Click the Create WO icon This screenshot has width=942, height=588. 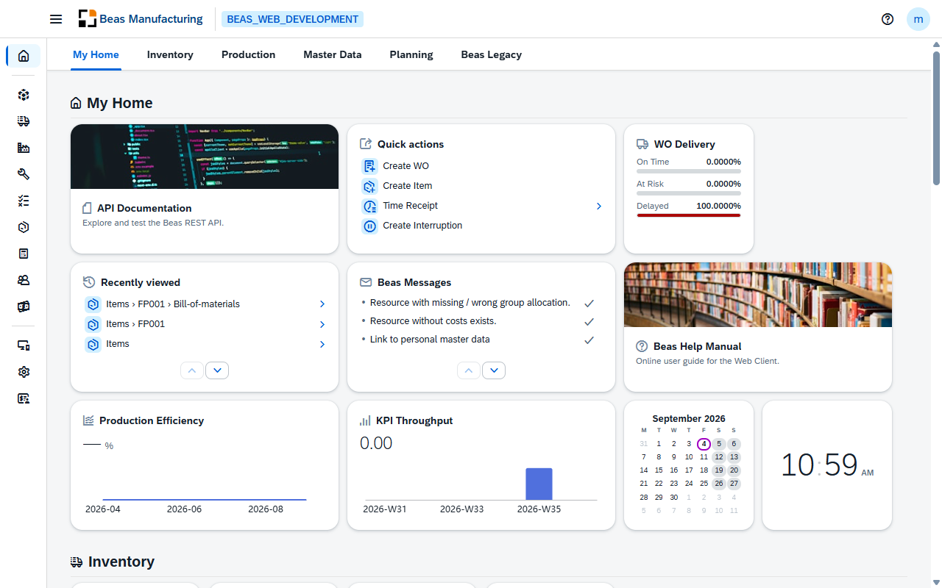[370, 166]
